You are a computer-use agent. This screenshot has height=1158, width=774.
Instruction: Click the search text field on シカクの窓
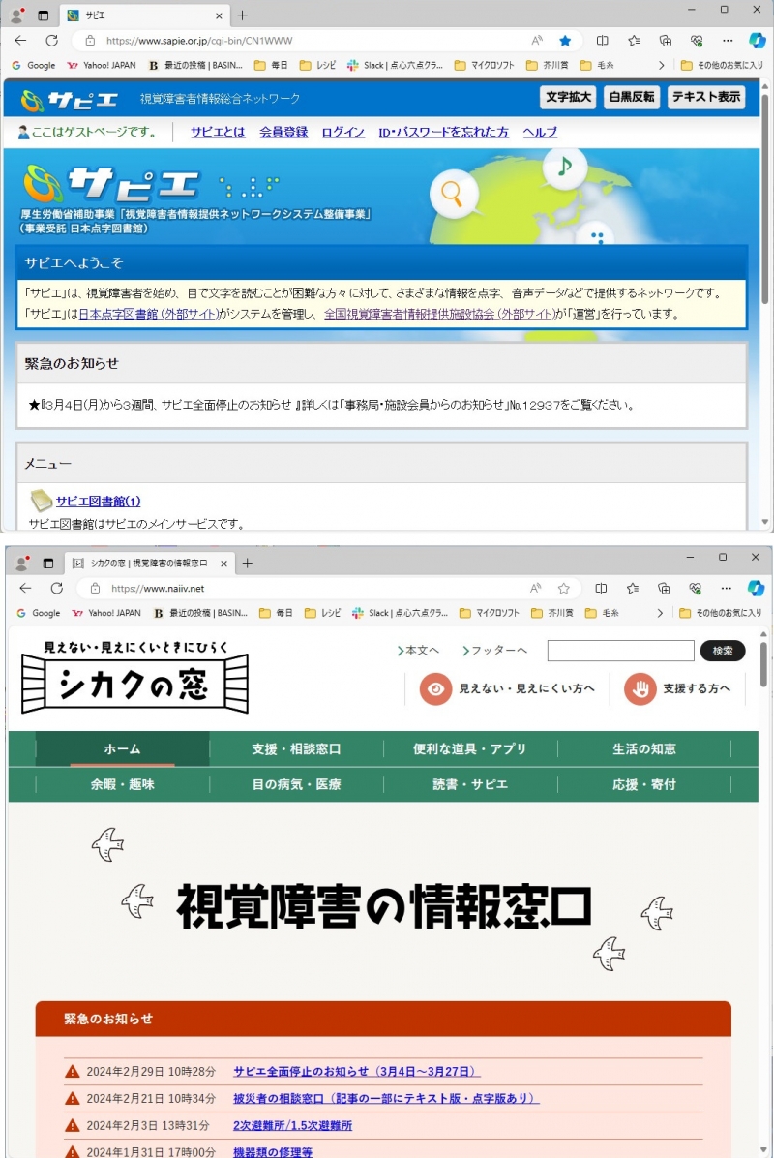[x=620, y=651]
